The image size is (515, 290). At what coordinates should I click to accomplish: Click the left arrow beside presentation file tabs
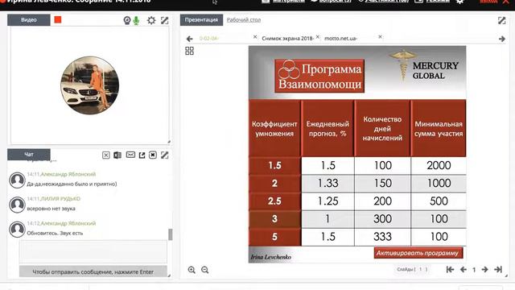pos(190,39)
